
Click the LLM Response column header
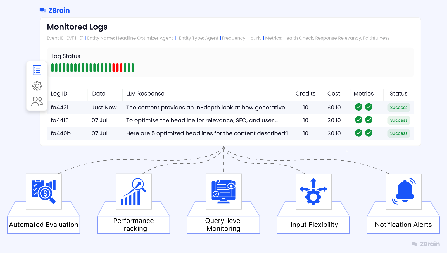coord(145,94)
